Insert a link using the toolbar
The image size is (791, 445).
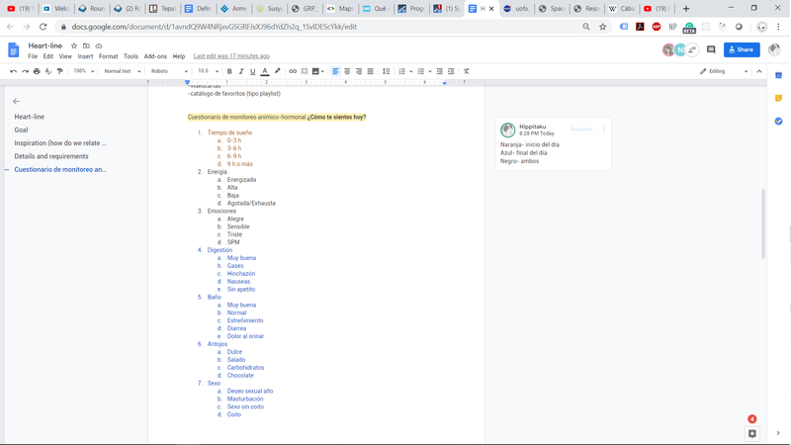(293, 71)
